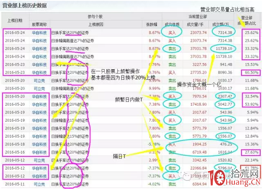Click the 营业部成交额占比 column header
Viewport: 266px width, 190px height.
246,20
